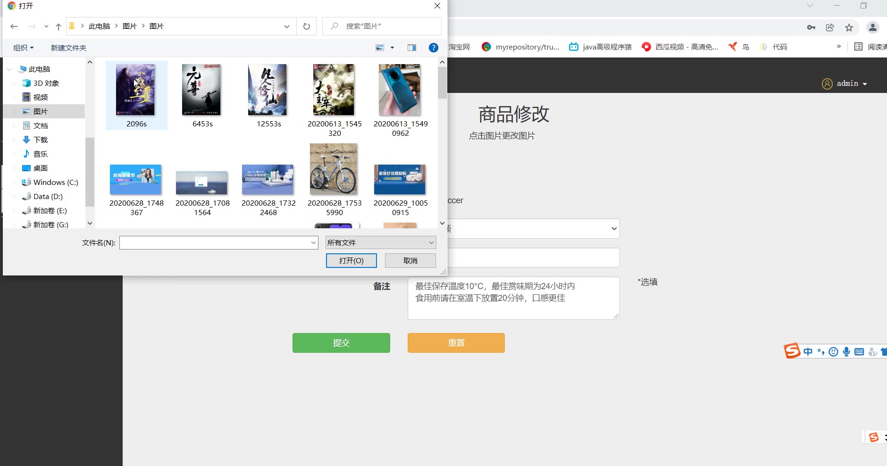Click the orange 重置 button
The width and height of the screenshot is (887, 466).
point(456,343)
